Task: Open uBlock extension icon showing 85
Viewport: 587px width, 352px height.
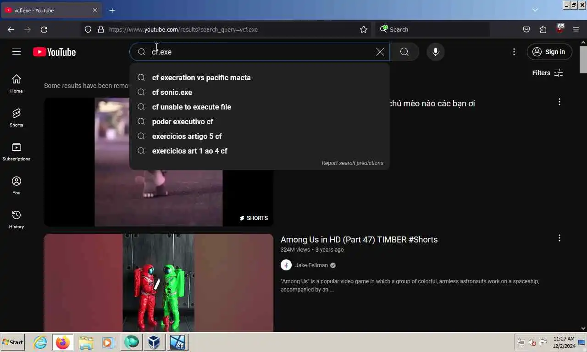Action: pos(559,29)
